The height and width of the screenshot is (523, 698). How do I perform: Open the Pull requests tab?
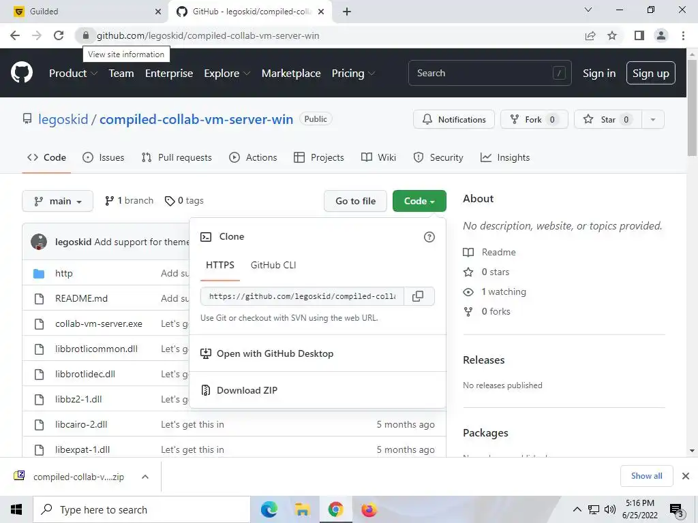pos(177,157)
